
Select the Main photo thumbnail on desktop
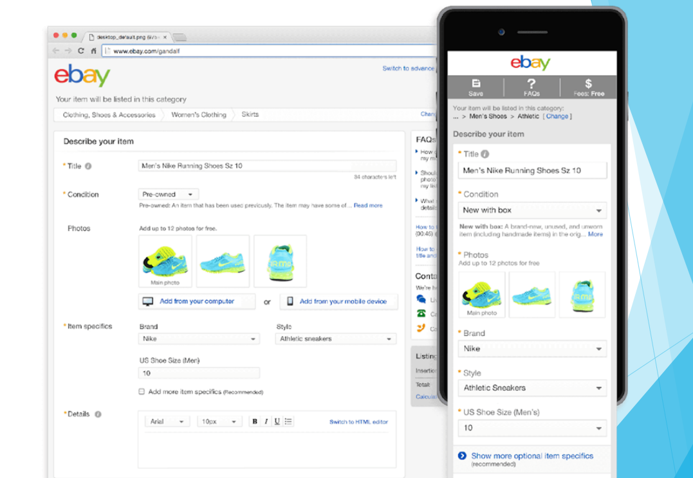click(x=165, y=261)
